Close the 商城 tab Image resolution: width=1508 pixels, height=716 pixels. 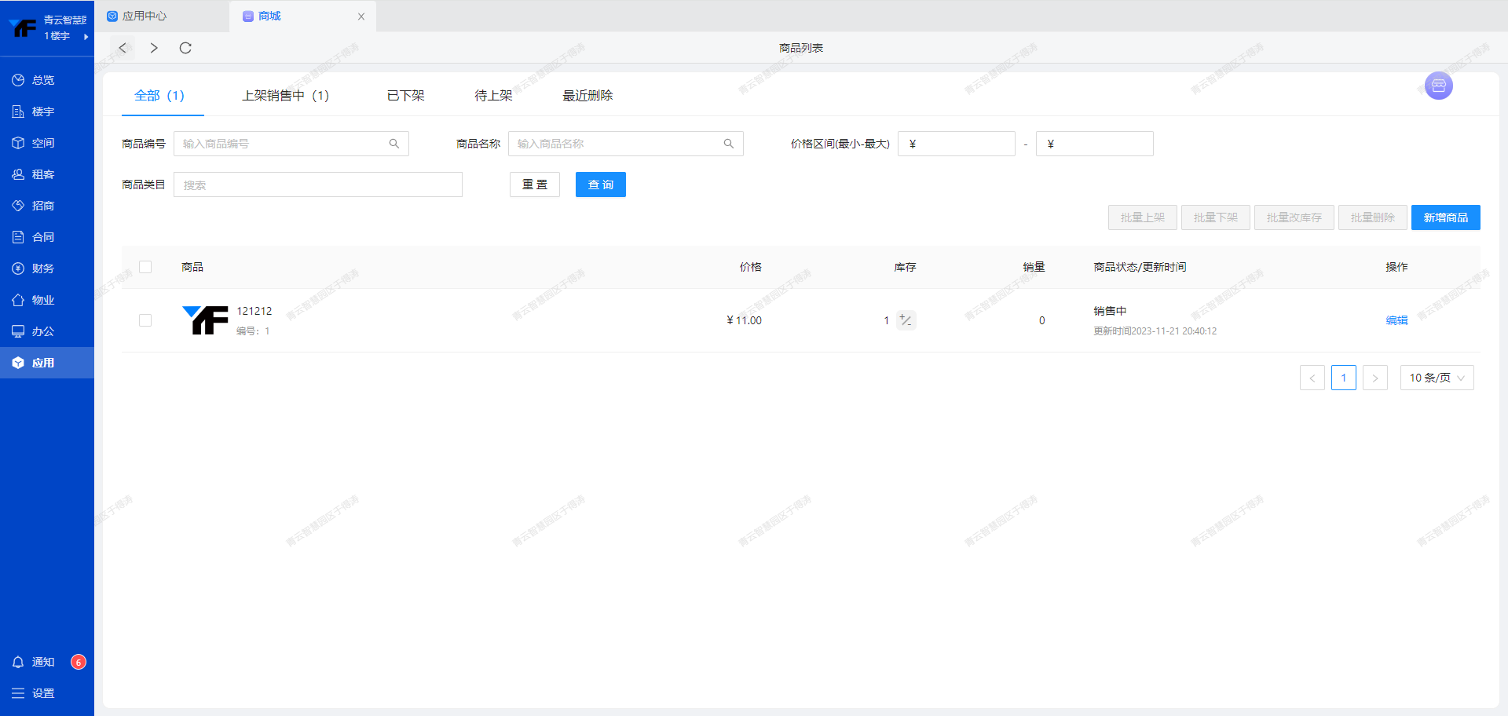[x=361, y=16]
